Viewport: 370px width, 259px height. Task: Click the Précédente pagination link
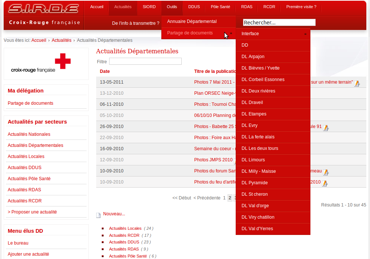207,198
